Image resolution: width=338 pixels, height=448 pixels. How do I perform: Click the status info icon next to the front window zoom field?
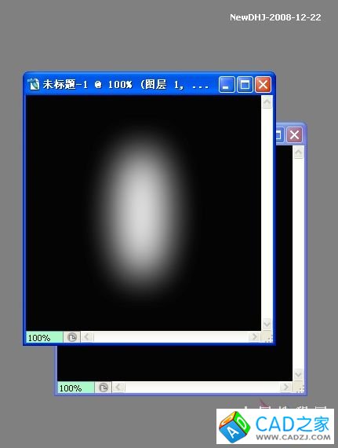coord(72,337)
